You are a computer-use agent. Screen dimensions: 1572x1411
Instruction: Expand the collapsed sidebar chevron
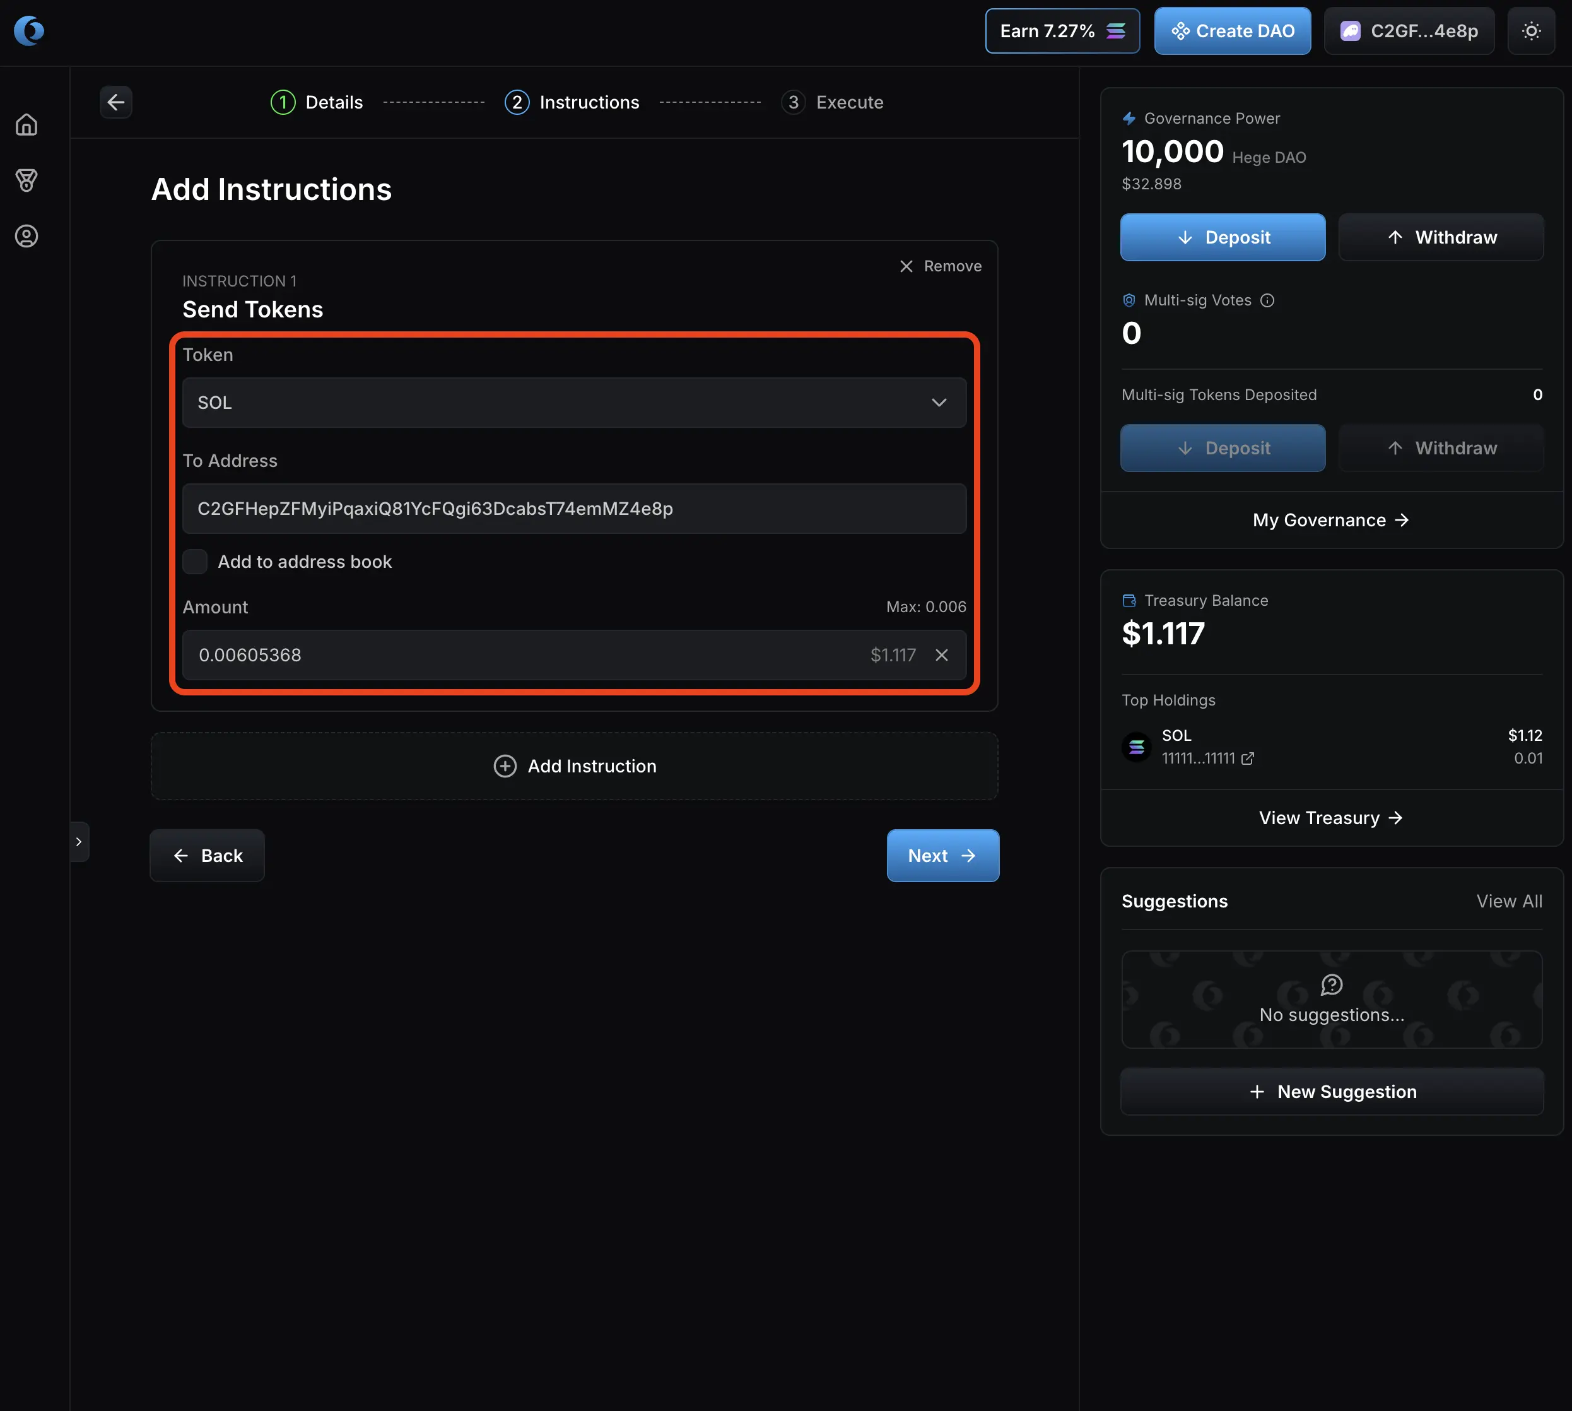79,842
